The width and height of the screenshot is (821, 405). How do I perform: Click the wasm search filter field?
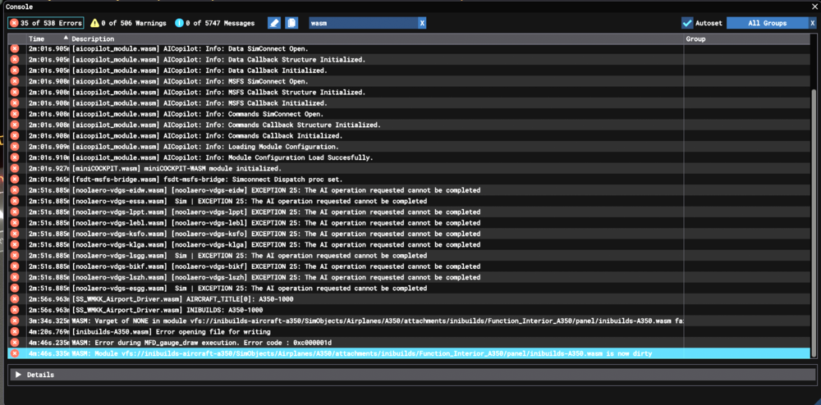[x=361, y=23]
